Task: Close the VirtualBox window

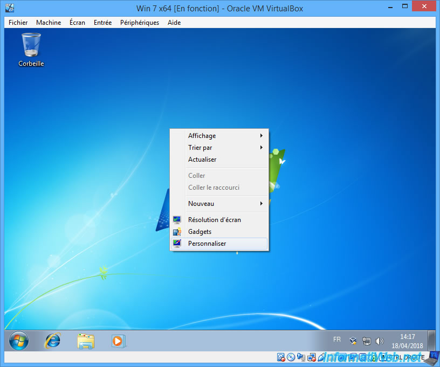Action: click(424, 6)
